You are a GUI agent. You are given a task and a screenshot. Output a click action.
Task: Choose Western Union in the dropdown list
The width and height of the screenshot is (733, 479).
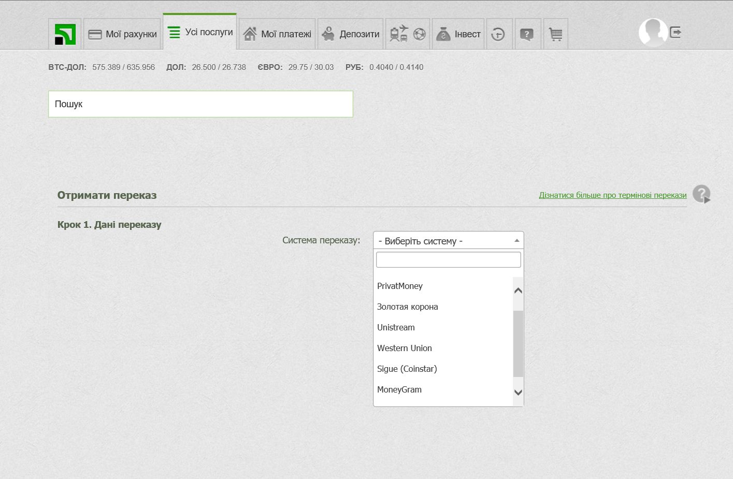coord(404,348)
